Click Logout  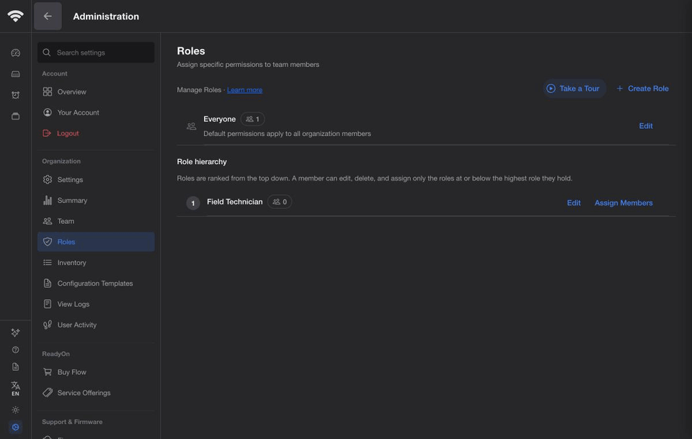click(x=96, y=133)
